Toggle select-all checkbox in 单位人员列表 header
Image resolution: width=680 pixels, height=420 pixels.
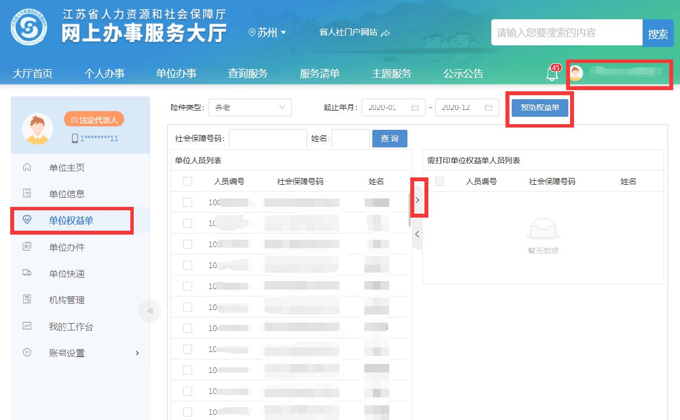pos(188,181)
